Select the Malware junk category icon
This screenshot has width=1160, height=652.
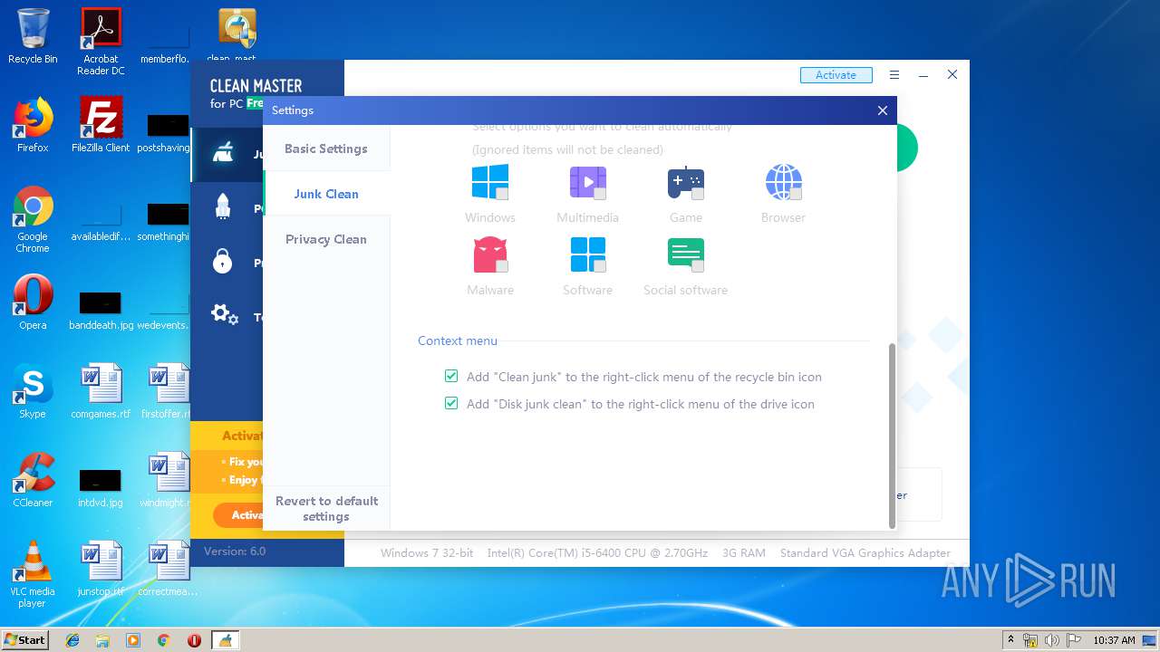pos(489,254)
